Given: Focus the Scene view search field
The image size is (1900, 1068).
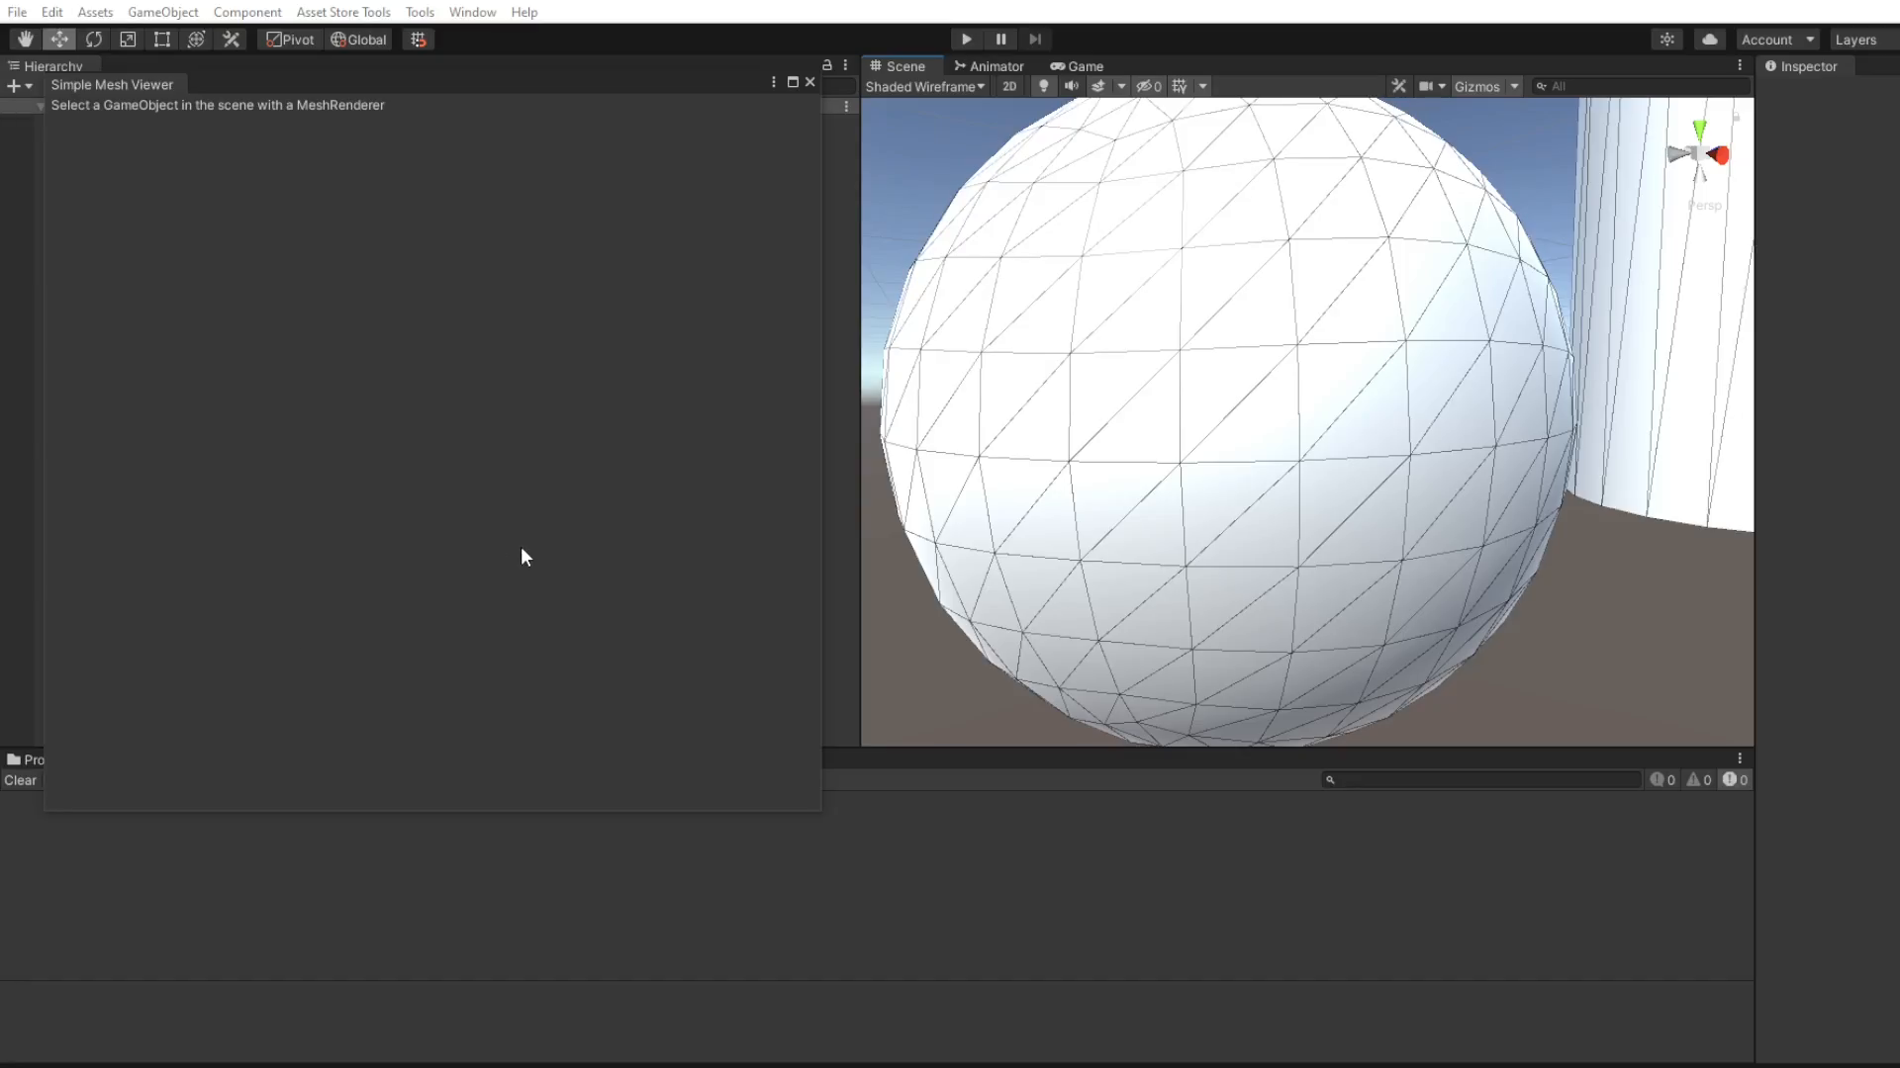Looking at the screenshot, I should [1641, 87].
